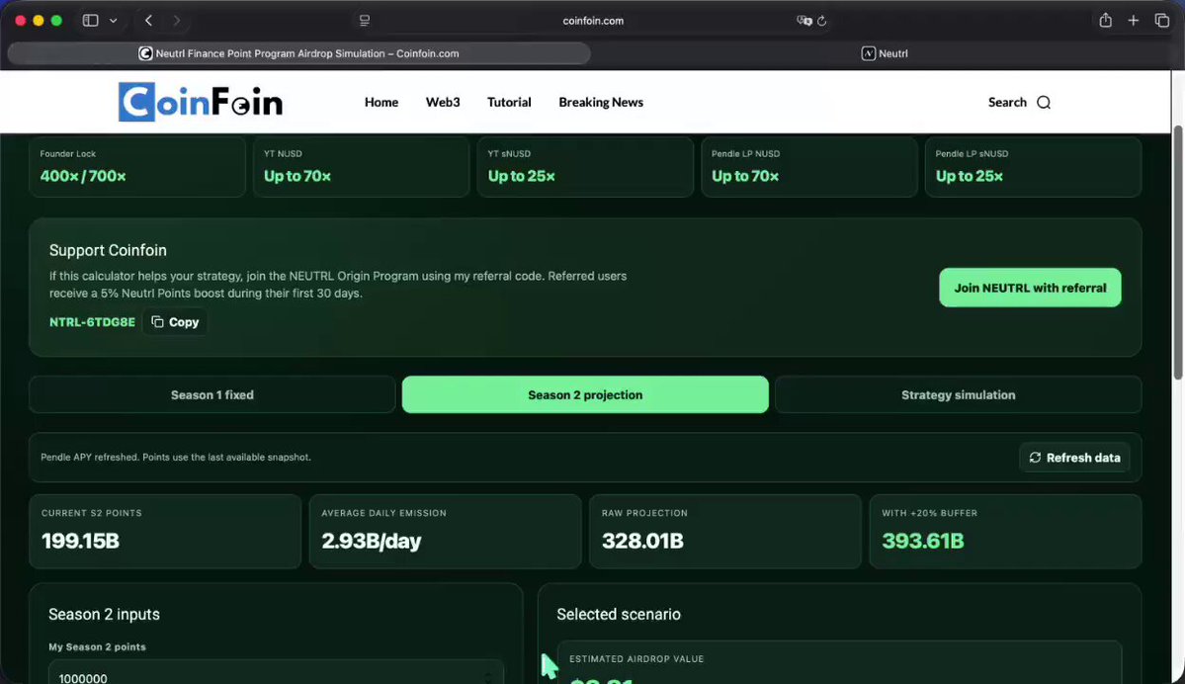
Task: Switch to the Neutrl Finance Point Program tab
Action: [x=299, y=53]
